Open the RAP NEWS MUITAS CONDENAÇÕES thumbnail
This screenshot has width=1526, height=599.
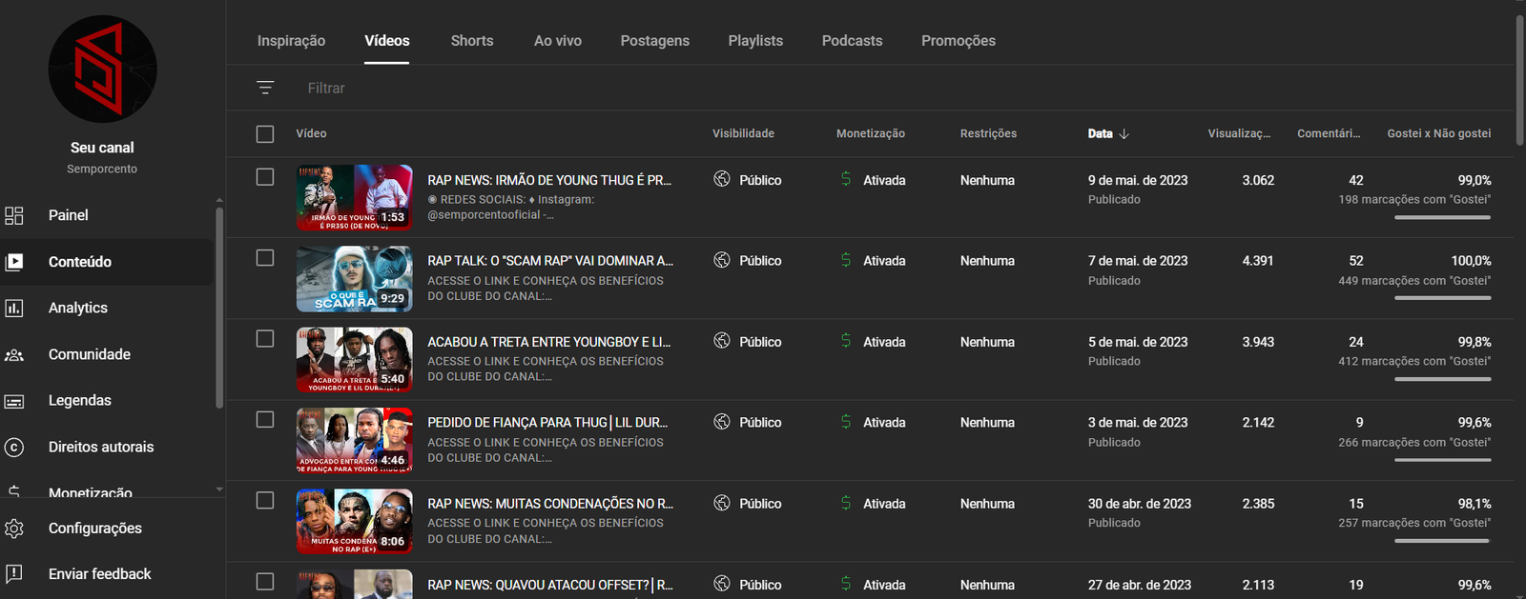pos(354,521)
